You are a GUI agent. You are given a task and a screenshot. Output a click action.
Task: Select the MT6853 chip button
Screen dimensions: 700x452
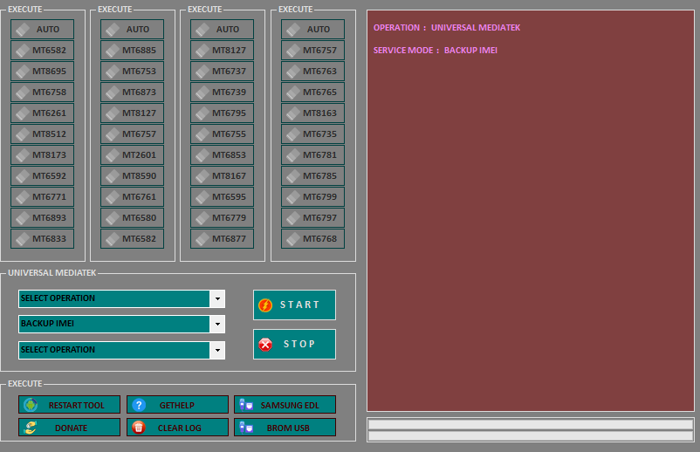[x=222, y=154]
